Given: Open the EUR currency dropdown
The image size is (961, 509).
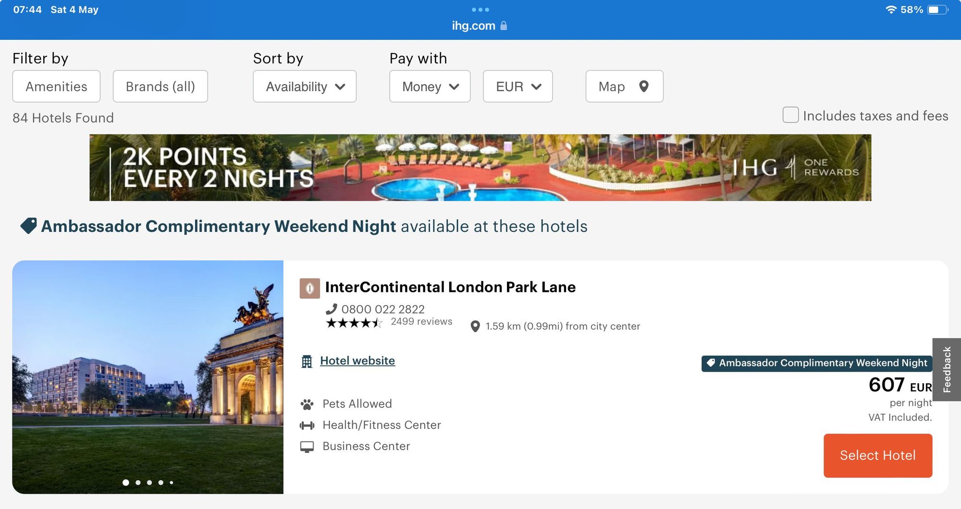Looking at the screenshot, I should [x=517, y=86].
